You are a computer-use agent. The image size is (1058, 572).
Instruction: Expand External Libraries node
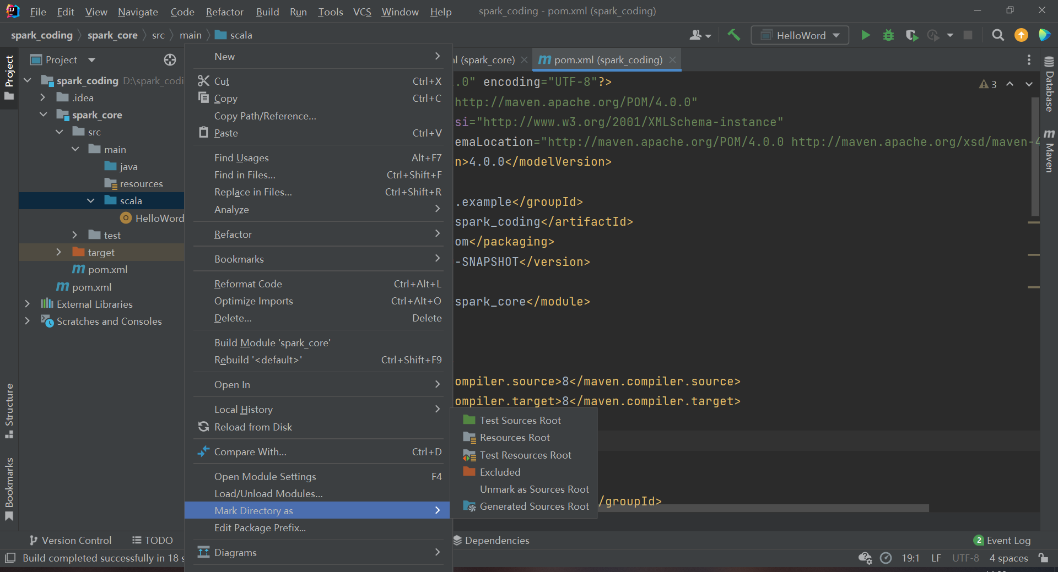coord(27,304)
